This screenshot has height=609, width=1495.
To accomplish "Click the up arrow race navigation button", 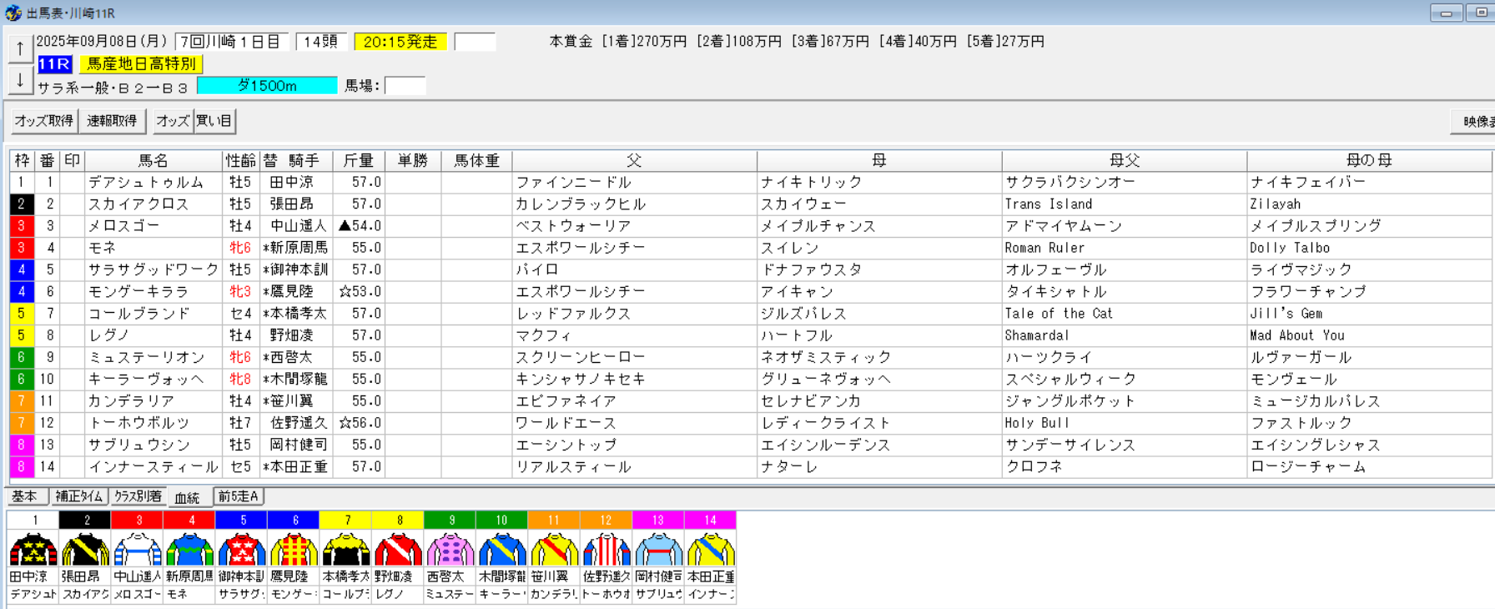I will [21, 48].
